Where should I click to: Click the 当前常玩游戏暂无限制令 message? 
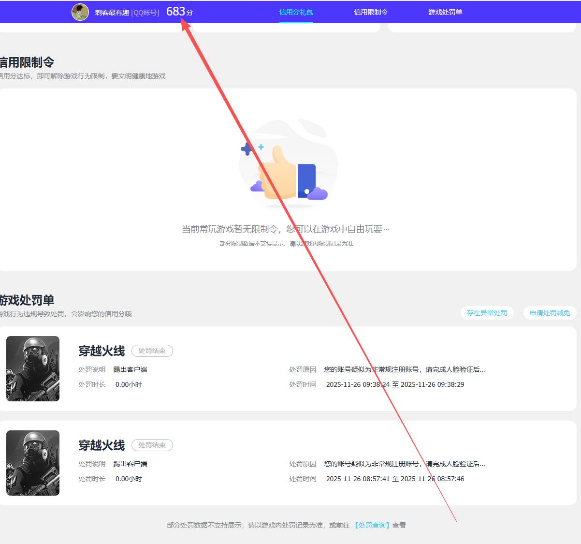tap(285, 229)
